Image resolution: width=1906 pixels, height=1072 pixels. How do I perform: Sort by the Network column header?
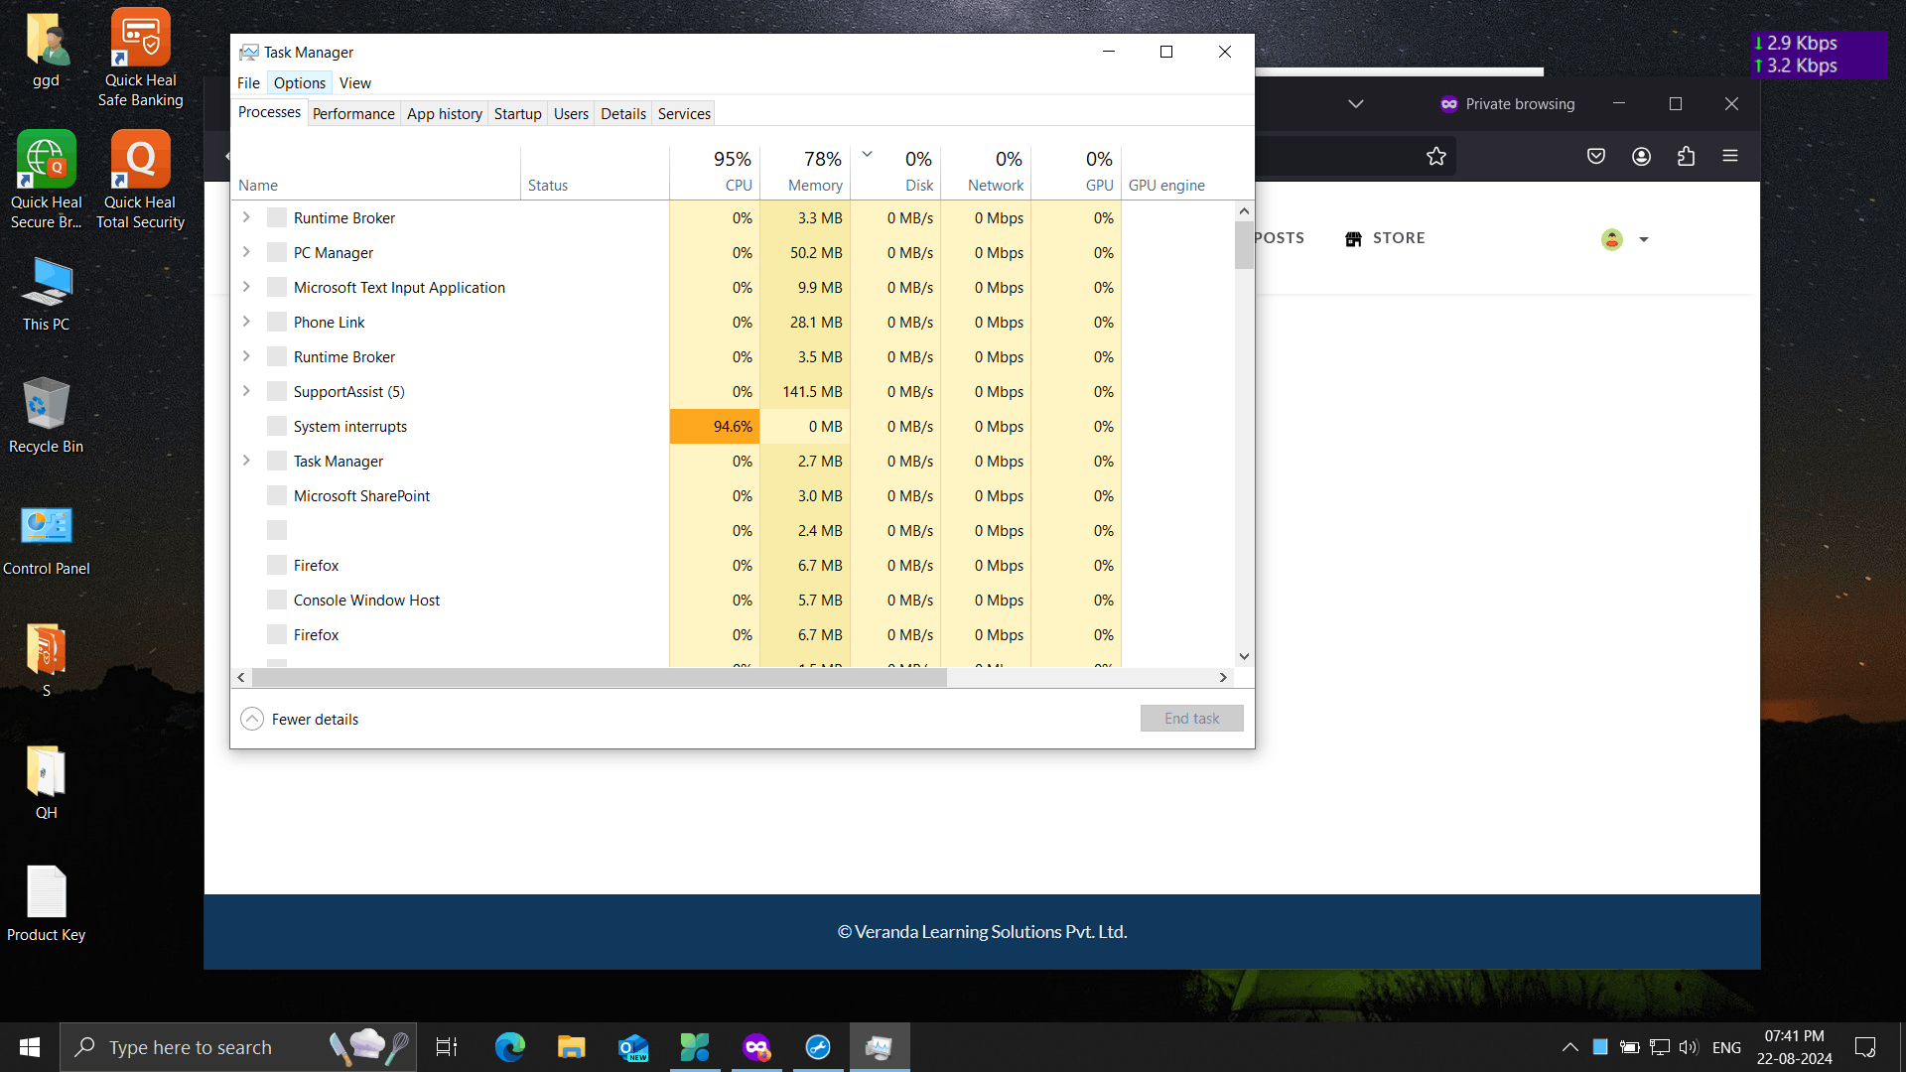point(986,171)
